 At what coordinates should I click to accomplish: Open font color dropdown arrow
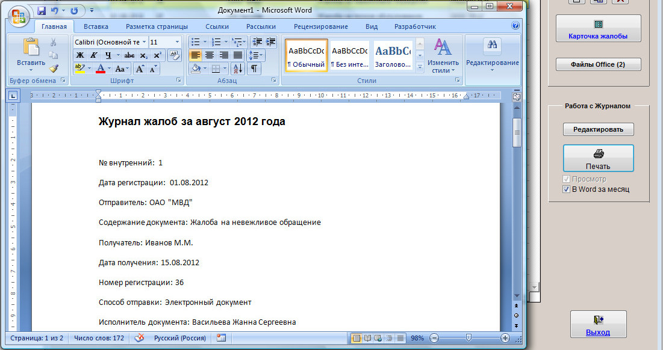[x=109, y=69]
